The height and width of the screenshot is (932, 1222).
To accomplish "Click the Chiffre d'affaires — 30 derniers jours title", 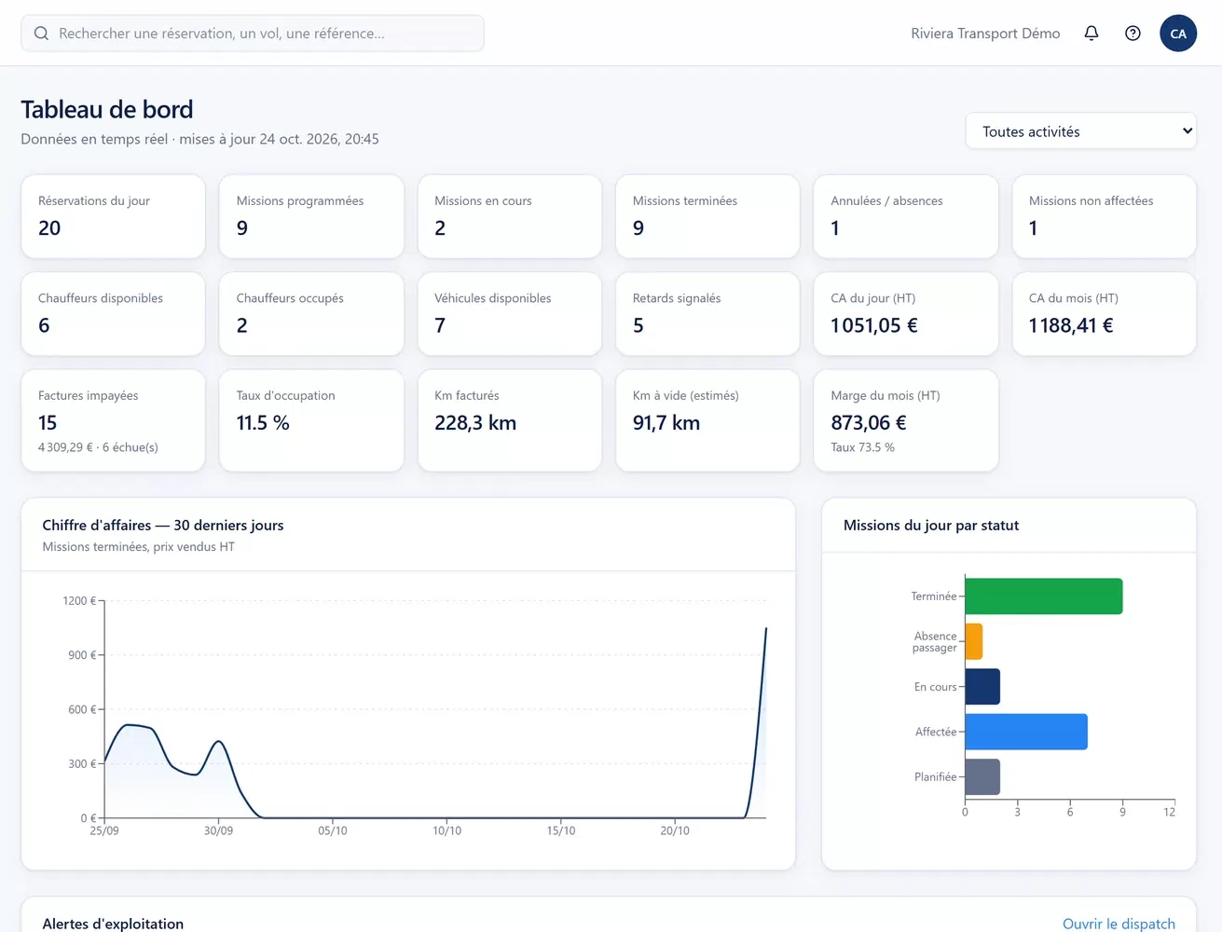I will 163,526.
